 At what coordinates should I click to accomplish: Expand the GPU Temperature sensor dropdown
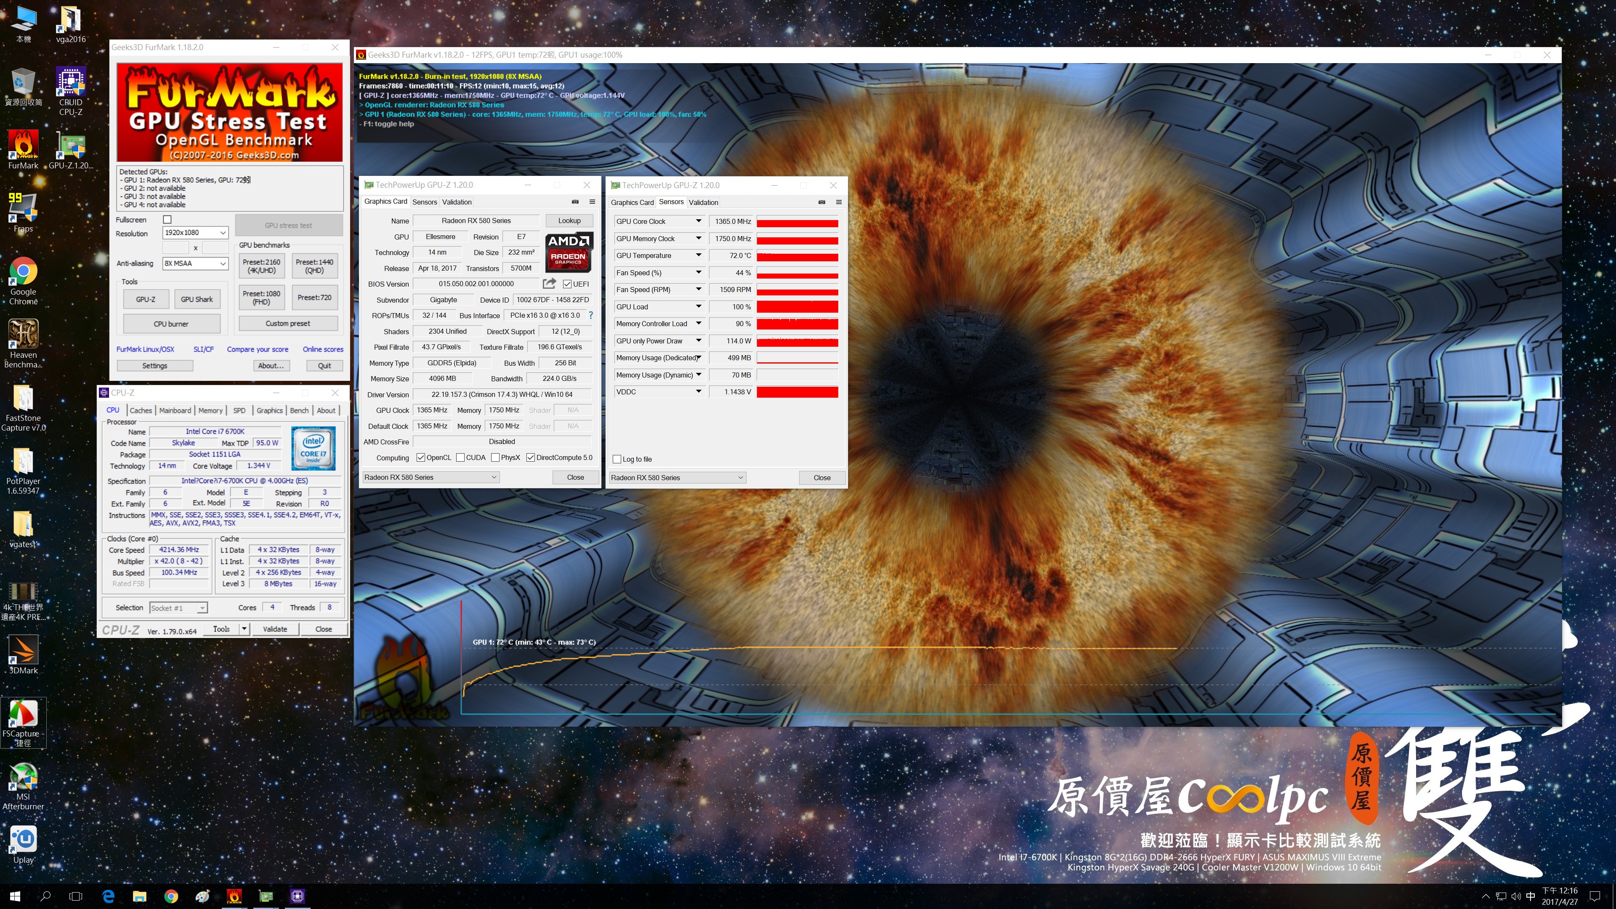coord(698,255)
